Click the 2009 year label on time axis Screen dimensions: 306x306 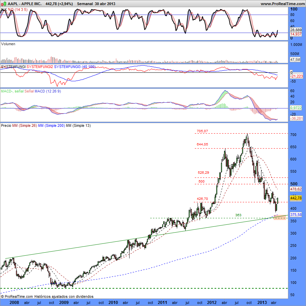point(64,303)
